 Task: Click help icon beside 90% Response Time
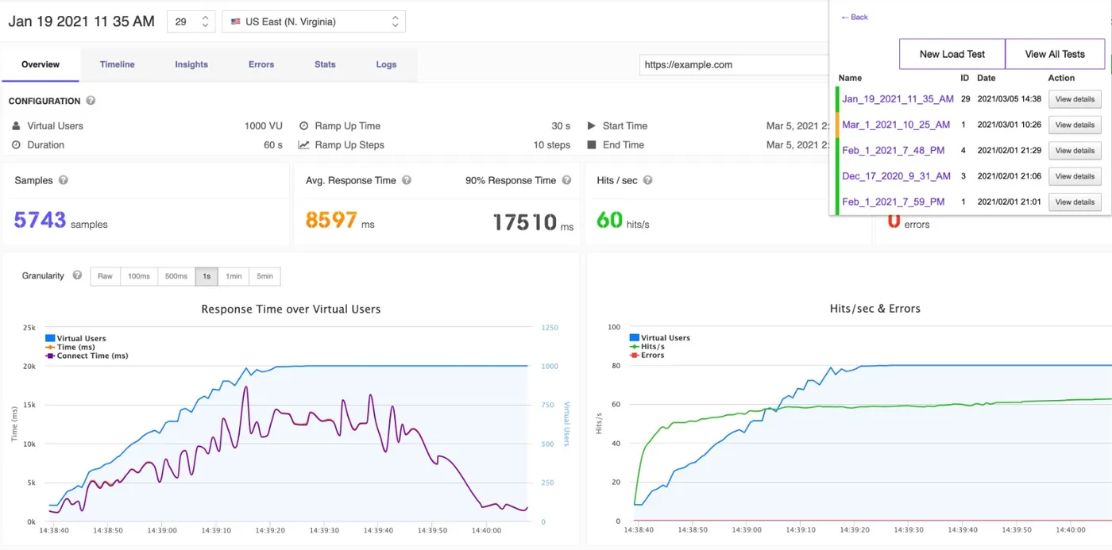567,180
